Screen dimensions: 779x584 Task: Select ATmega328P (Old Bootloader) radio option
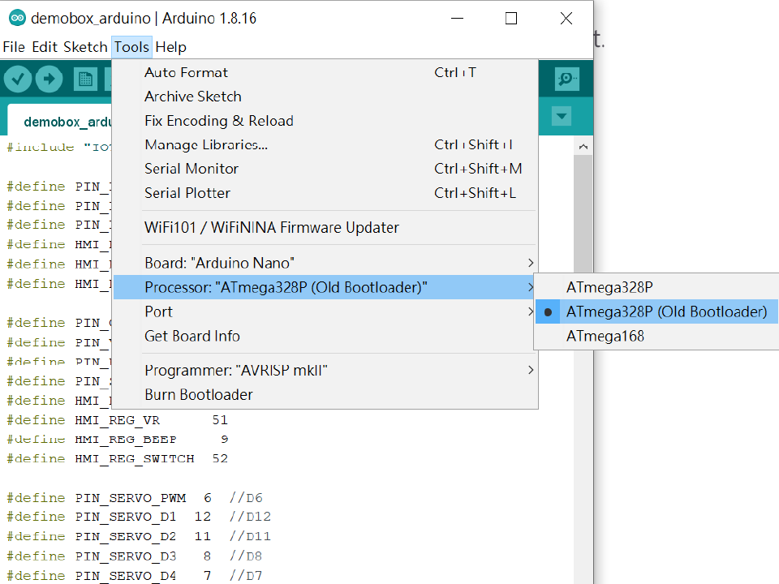[665, 311]
